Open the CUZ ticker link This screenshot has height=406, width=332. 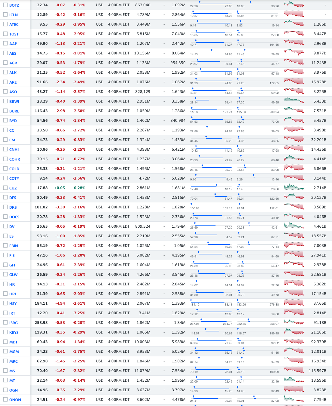tap(13, 188)
